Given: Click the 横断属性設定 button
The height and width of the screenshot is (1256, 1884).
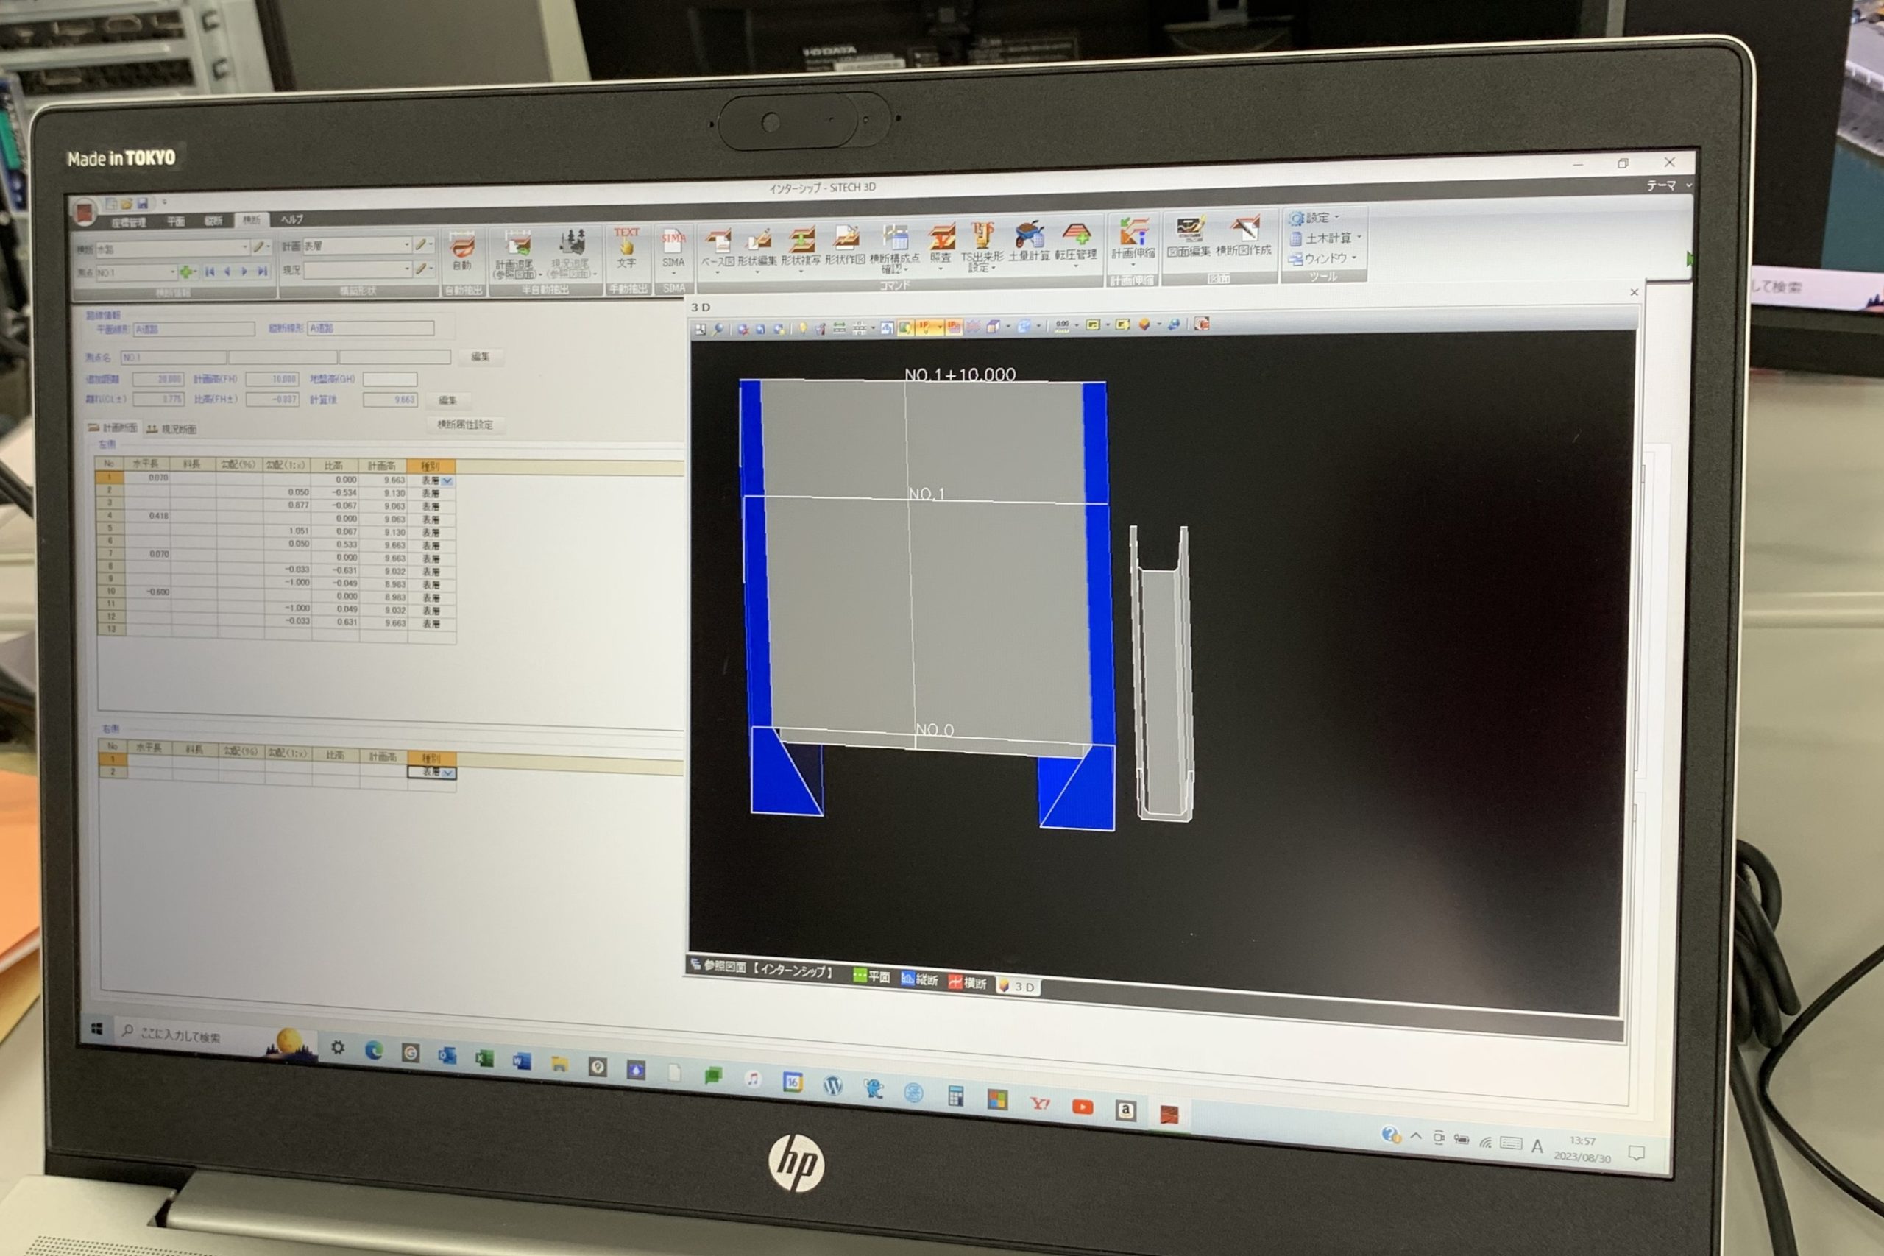Looking at the screenshot, I should [x=464, y=425].
